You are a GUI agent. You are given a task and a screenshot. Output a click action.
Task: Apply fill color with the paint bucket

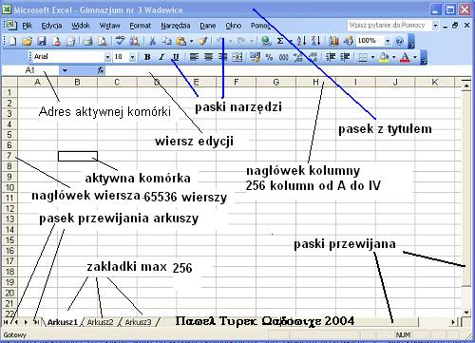384,57
